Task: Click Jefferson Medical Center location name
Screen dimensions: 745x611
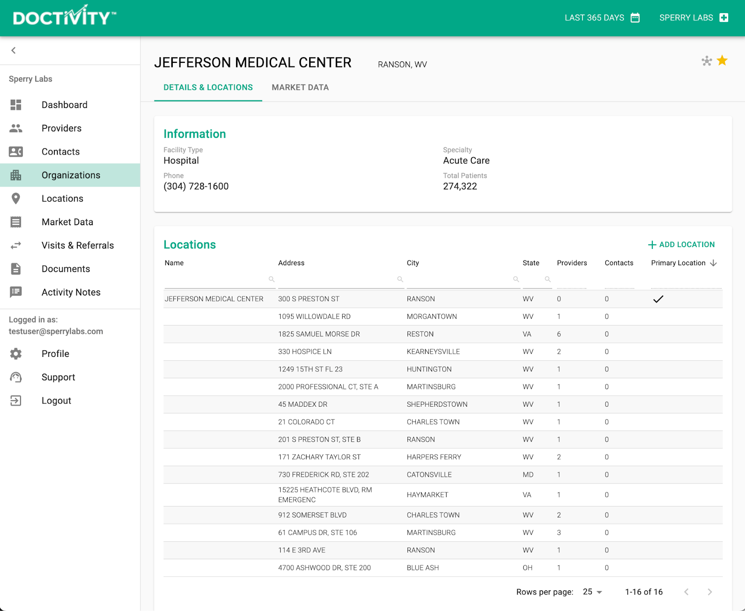Action: 214,299
